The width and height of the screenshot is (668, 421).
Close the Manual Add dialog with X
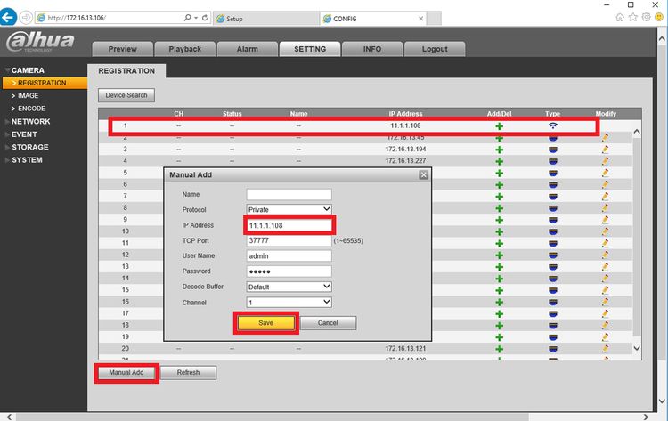[423, 175]
